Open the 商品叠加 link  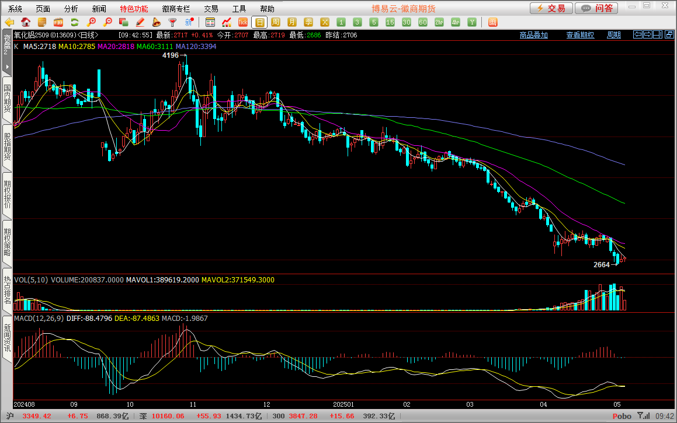(x=534, y=35)
